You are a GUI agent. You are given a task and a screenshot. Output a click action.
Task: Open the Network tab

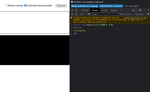[x=114, y=10]
